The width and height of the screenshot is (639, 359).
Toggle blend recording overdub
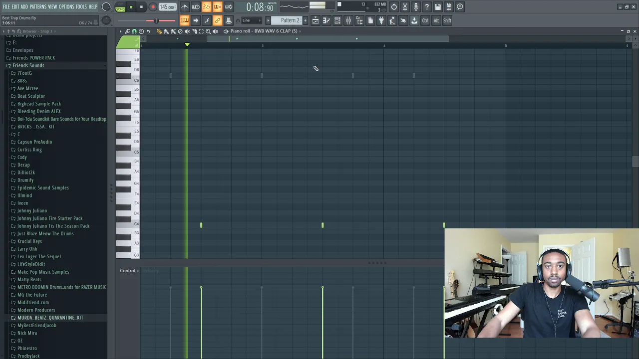pos(218,7)
